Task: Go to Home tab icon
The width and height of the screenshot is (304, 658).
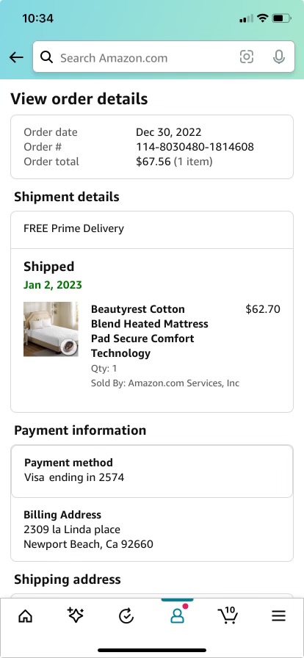Action: click(x=26, y=616)
